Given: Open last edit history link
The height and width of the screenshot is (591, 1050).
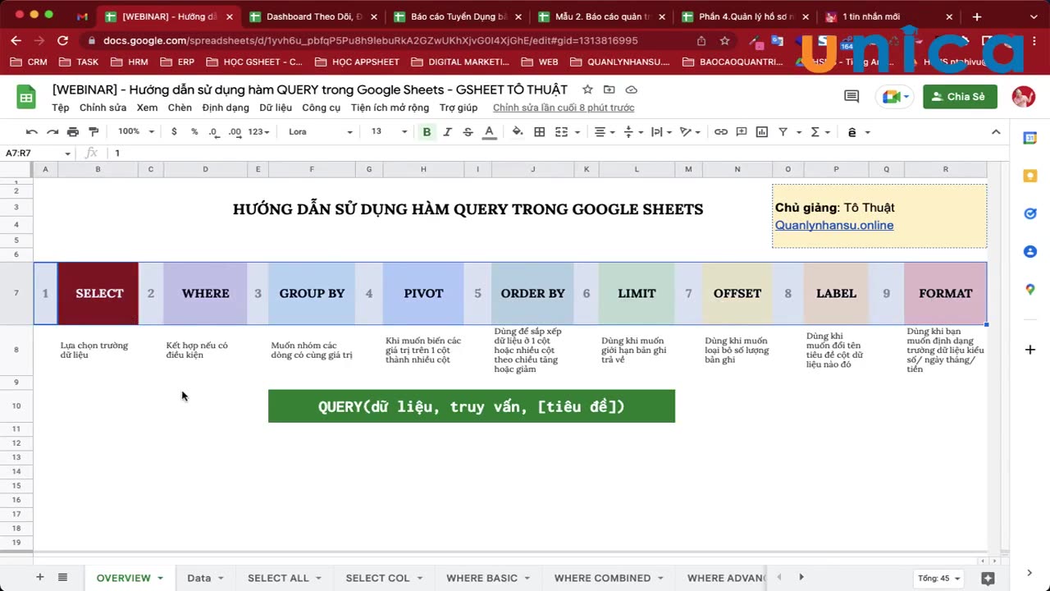Looking at the screenshot, I should (x=564, y=108).
